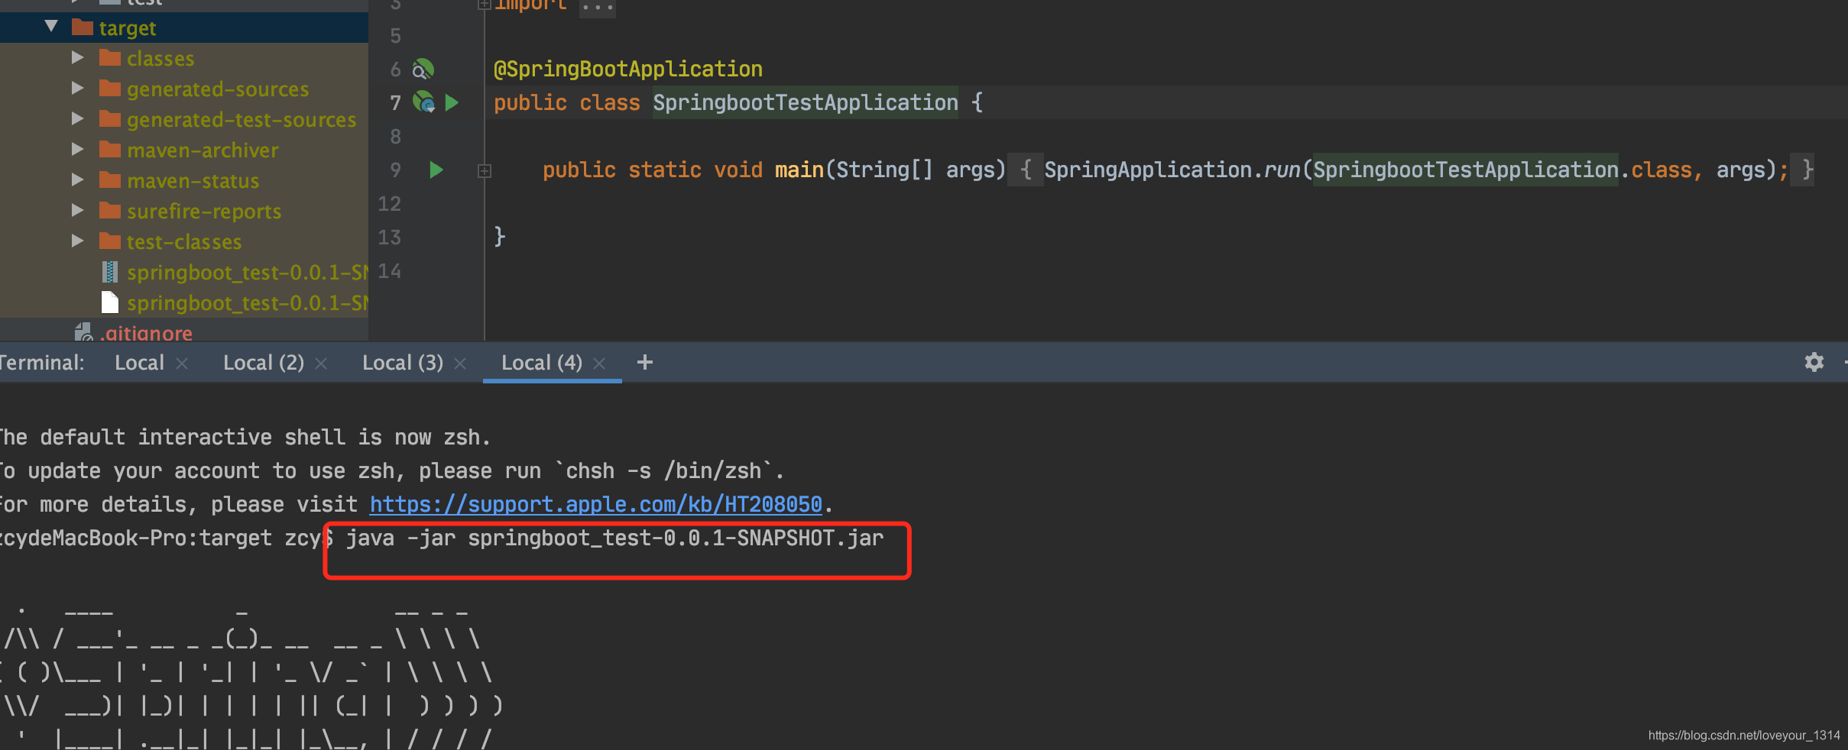Select the test-classes folder icon

coord(110,241)
